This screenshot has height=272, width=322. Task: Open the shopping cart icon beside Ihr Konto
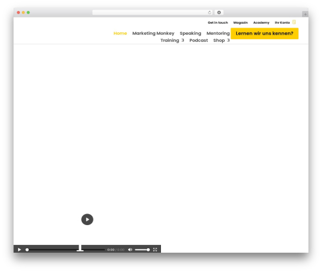tap(294, 22)
